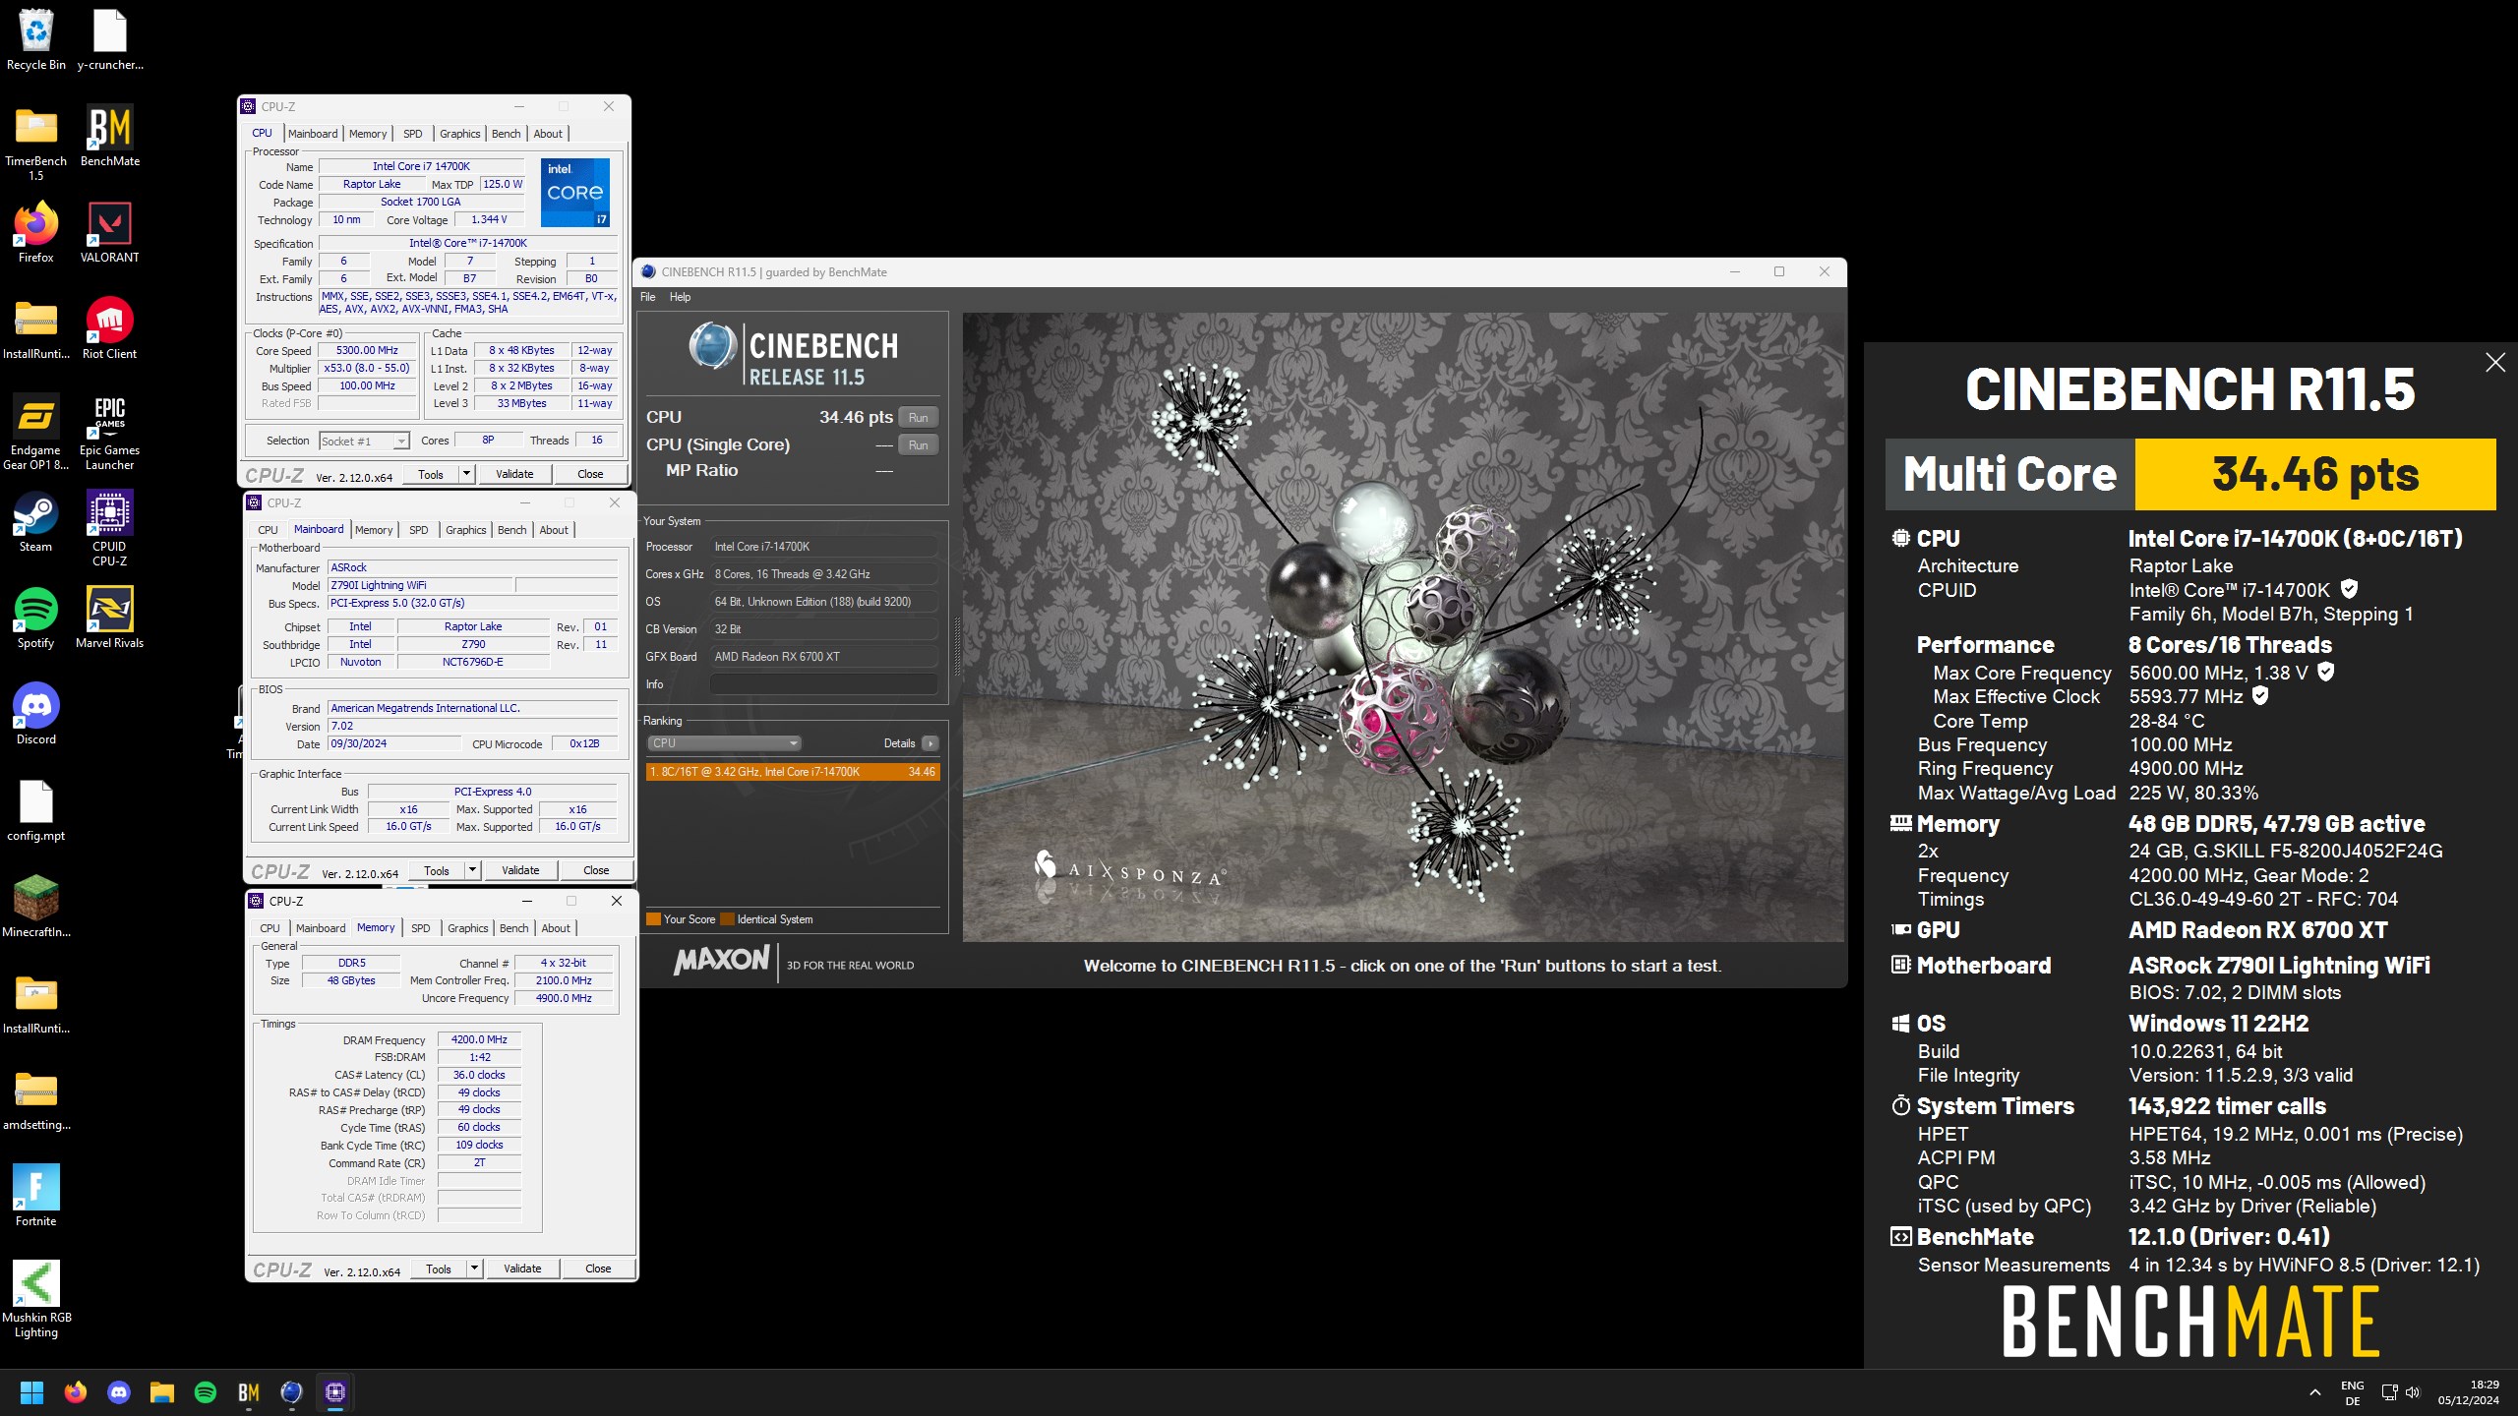This screenshot has width=2518, height=1416.
Task: Open the Ranking CPU dropdown in Cinebench
Action: (x=722, y=743)
